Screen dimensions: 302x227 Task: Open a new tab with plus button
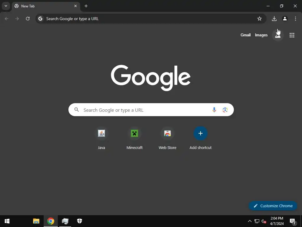click(x=86, y=6)
